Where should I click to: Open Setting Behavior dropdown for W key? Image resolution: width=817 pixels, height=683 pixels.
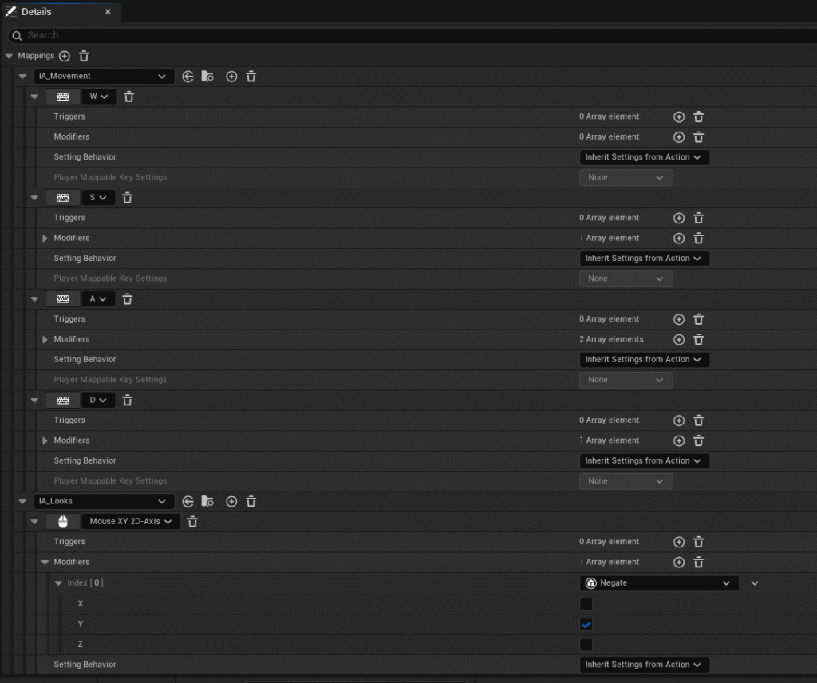click(x=643, y=157)
